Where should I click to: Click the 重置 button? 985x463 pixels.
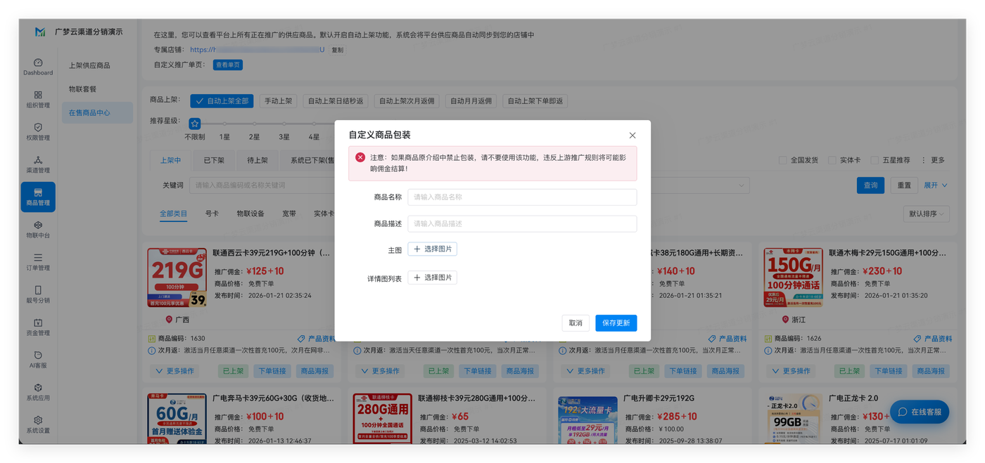904,185
